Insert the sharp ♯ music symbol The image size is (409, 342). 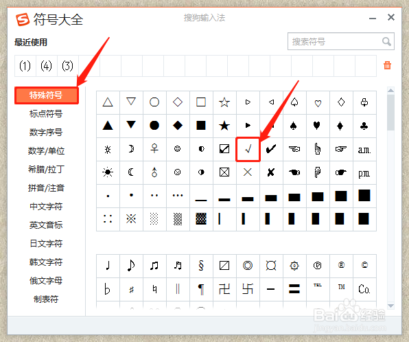pyautogui.click(x=131, y=289)
